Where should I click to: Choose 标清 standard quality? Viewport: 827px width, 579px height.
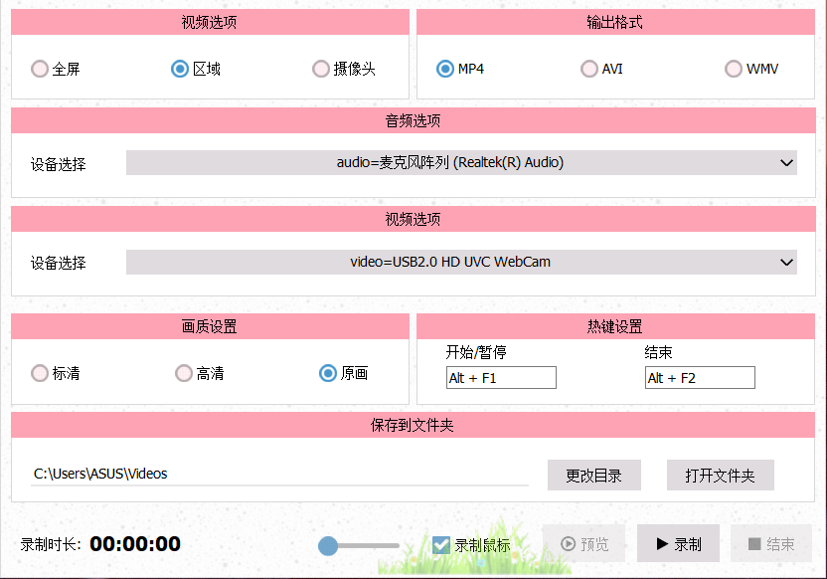[40, 373]
